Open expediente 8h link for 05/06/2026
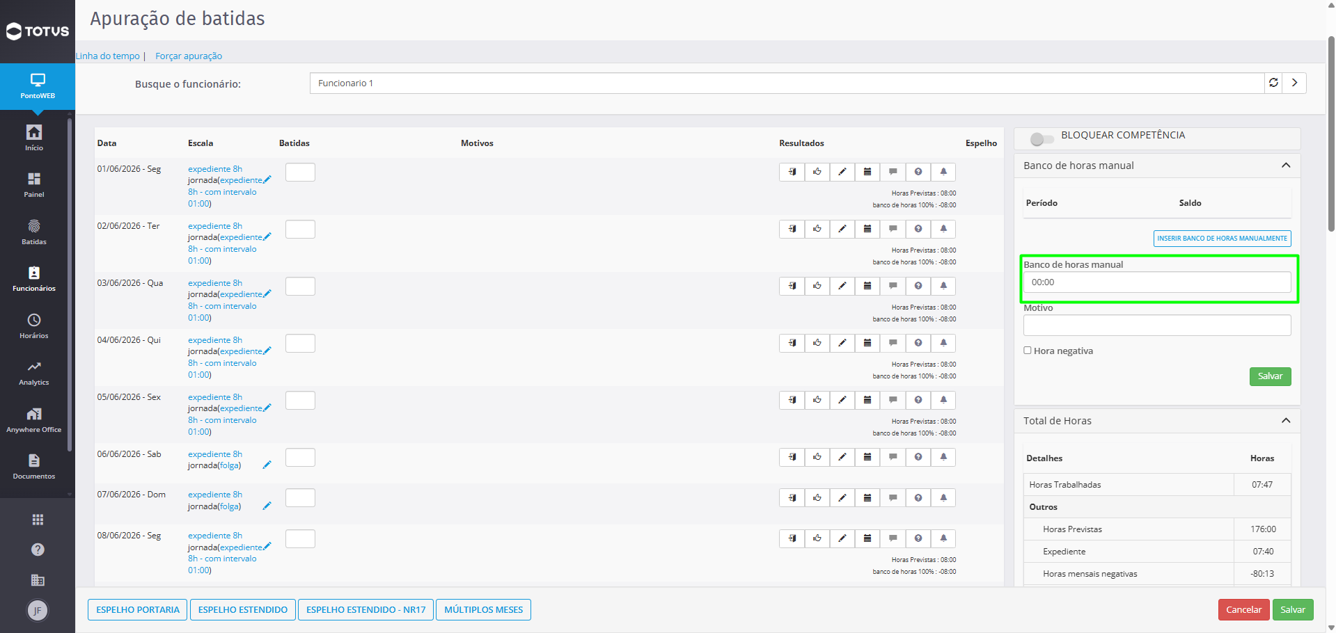Screen dimensions: 1336x633 point(215,397)
